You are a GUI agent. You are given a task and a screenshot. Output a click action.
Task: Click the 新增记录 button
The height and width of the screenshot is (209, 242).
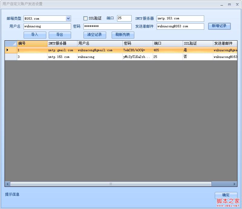(x=219, y=26)
